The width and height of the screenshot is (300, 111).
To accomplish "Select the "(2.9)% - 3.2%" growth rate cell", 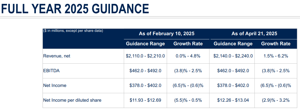I will pos(276,100).
